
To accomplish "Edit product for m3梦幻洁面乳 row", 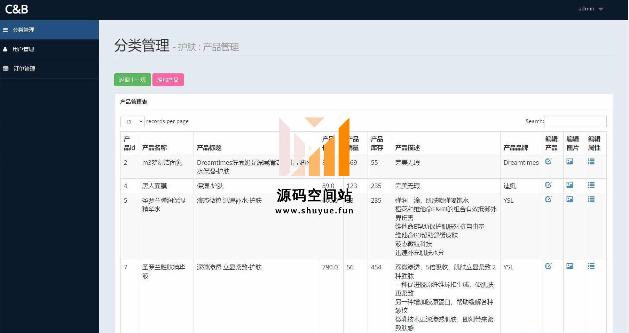I will click(x=548, y=162).
